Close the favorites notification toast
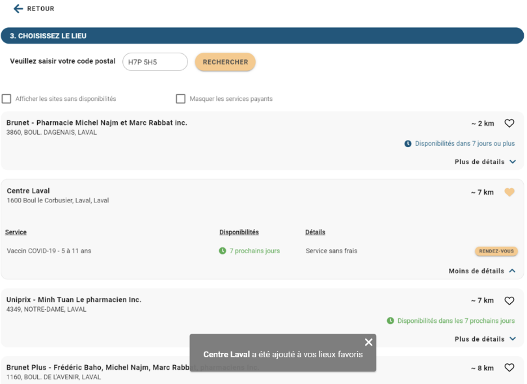 pos(368,342)
